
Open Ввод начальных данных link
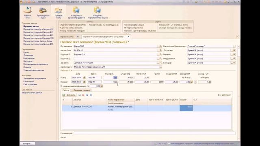[x=32, y=93]
